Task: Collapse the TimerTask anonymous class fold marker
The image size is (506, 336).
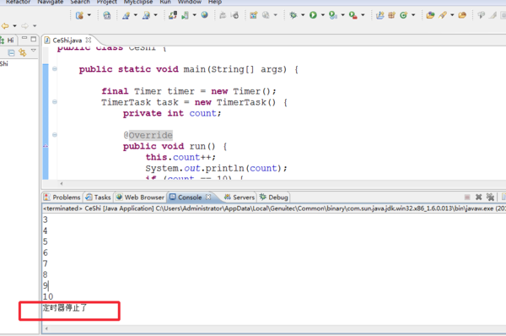Action: pyautogui.click(x=55, y=102)
